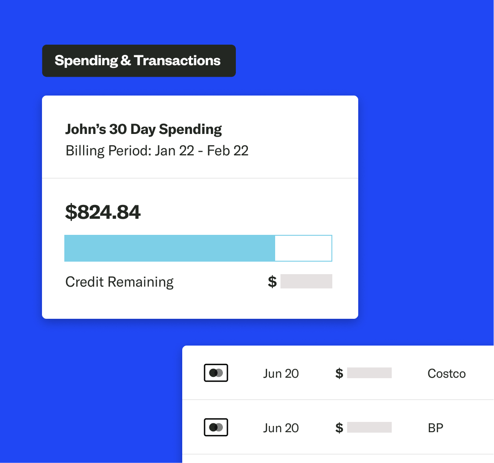
Task: Click the card icon in the BP row
Action: click(x=216, y=427)
